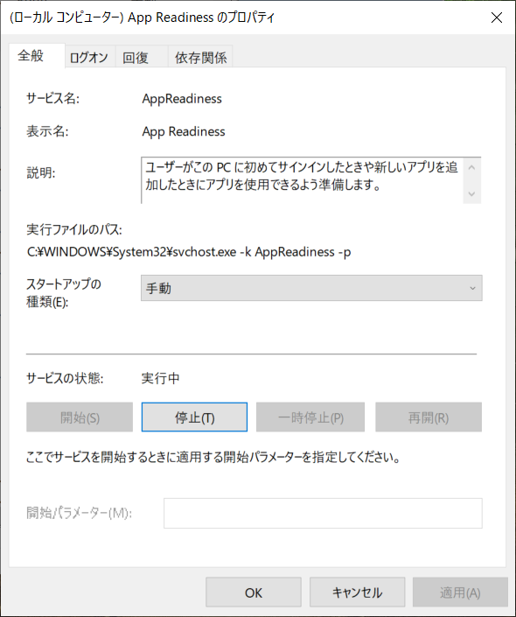Click the スタートアップの種類(E): label
This screenshot has height=617, width=516.
tap(64, 293)
